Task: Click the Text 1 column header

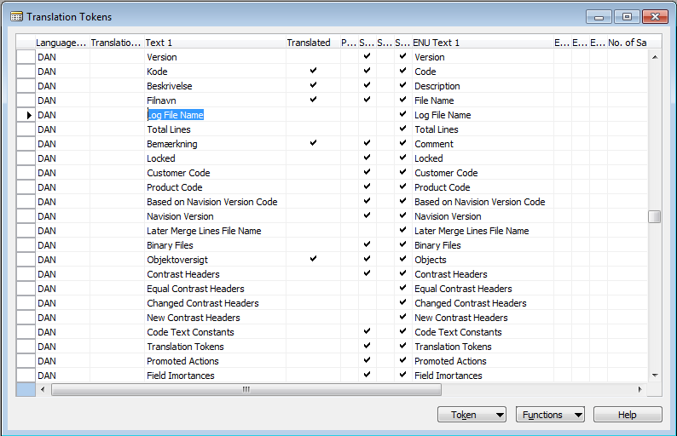Action: tap(213, 43)
